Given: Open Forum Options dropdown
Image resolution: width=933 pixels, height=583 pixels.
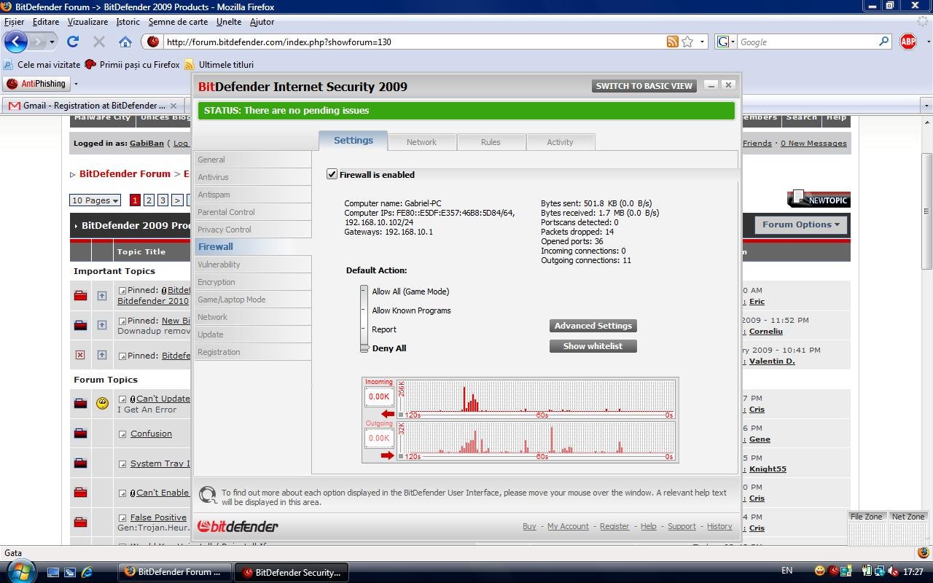Looking at the screenshot, I should [x=800, y=224].
